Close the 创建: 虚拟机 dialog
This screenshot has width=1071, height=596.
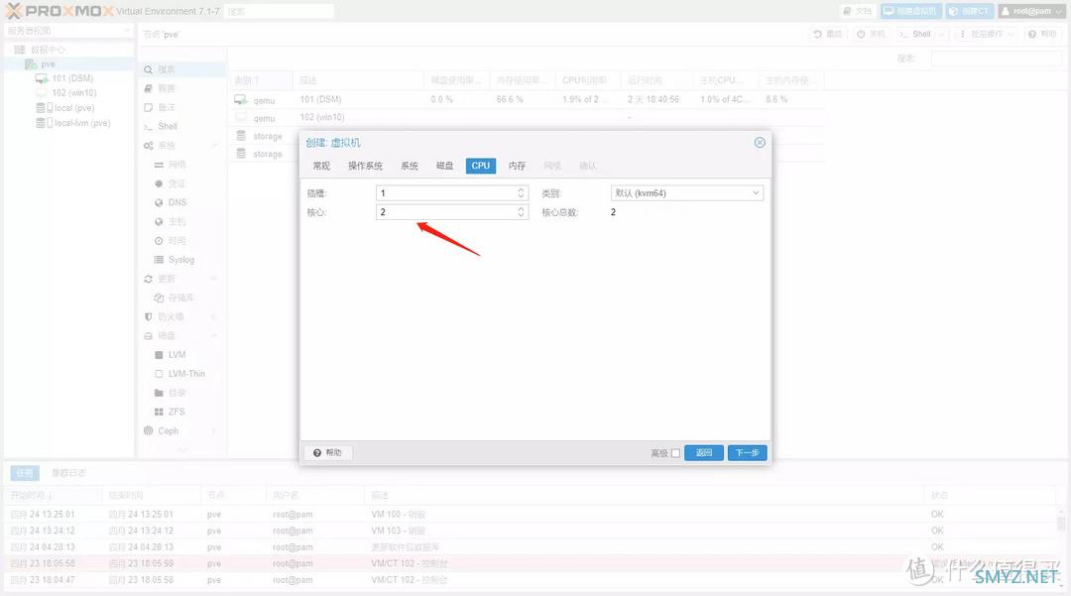coord(760,142)
